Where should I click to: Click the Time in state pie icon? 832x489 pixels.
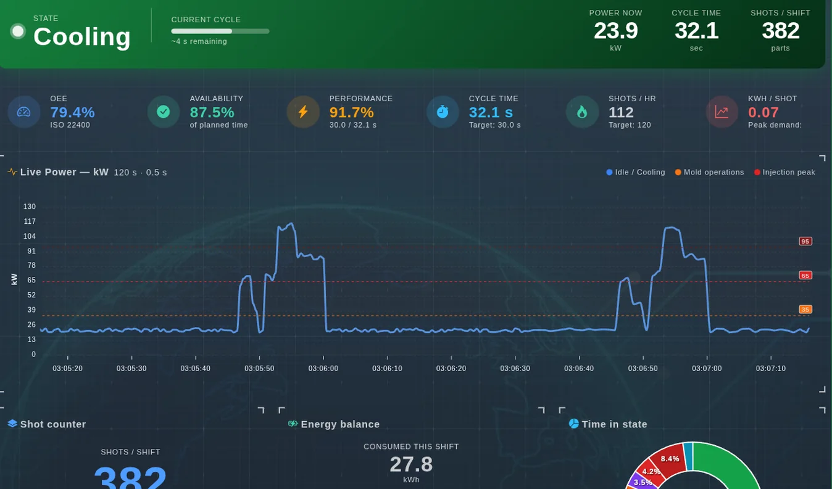pos(574,424)
